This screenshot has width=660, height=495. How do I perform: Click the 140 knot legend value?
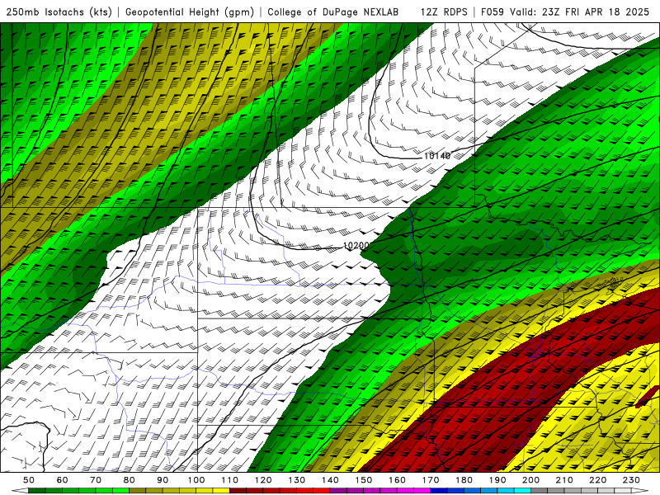tap(330, 480)
